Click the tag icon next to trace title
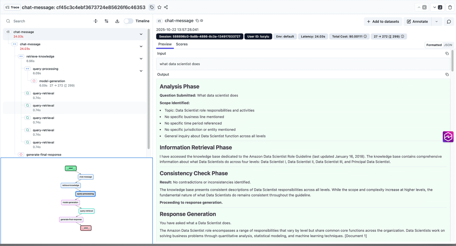 coord(152,7)
